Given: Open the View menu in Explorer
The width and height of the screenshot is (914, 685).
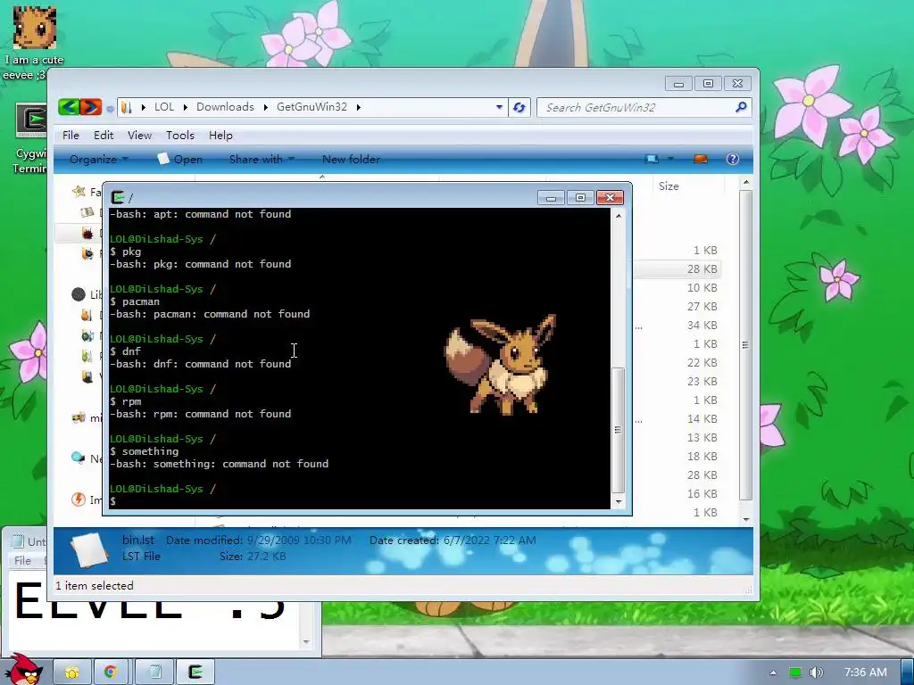Looking at the screenshot, I should (x=139, y=136).
